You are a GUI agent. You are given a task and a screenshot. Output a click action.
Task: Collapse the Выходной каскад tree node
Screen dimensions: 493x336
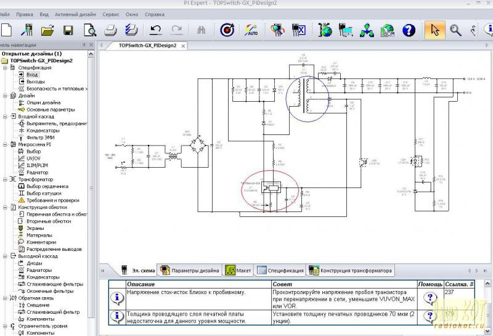coord(6,256)
